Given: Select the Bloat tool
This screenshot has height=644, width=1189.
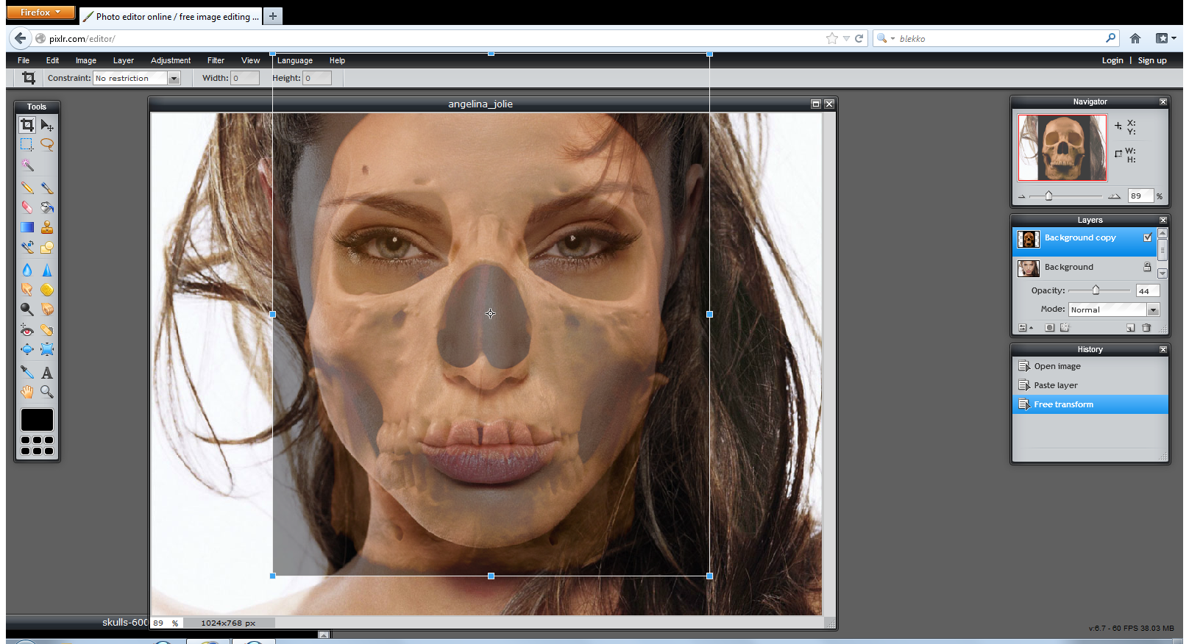Looking at the screenshot, I should 27,349.
